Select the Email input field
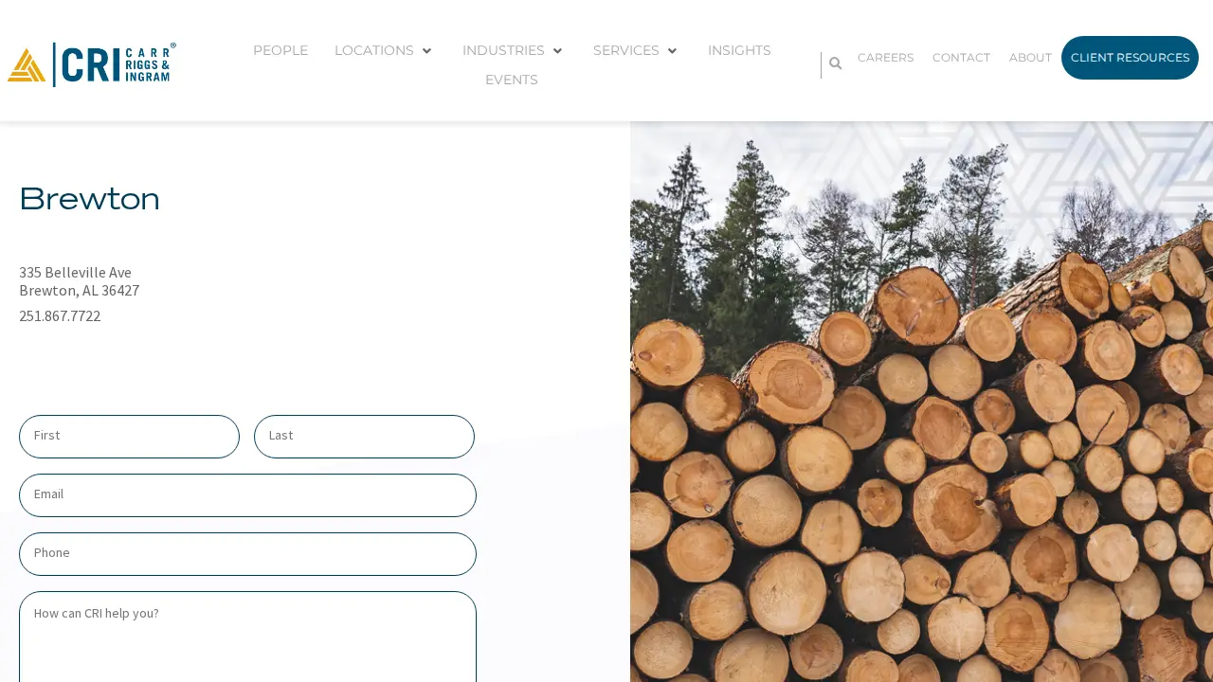The height and width of the screenshot is (682, 1213). pos(247,495)
